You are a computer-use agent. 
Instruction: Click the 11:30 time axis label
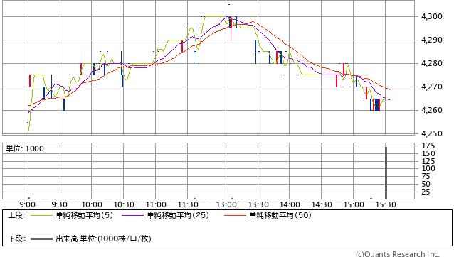click(x=188, y=204)
